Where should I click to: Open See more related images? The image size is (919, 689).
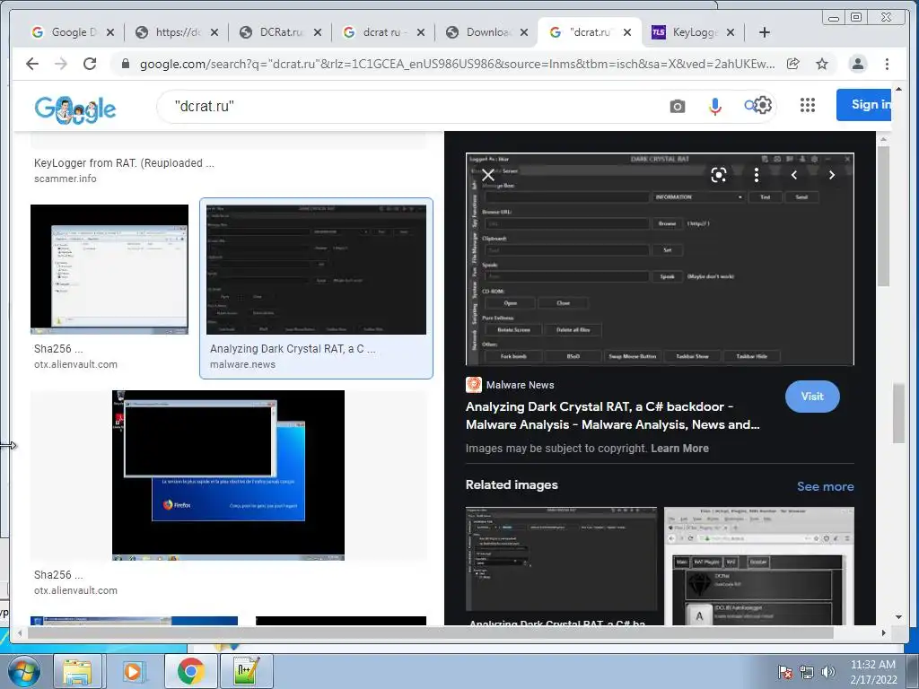pos(826,486)
